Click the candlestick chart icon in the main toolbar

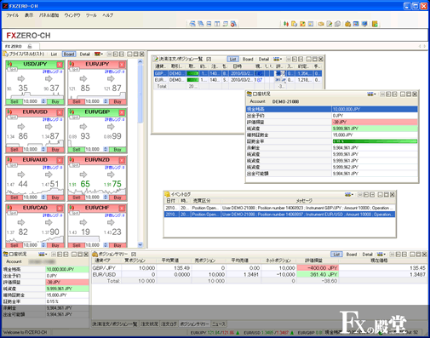click(x=286, y=24)
